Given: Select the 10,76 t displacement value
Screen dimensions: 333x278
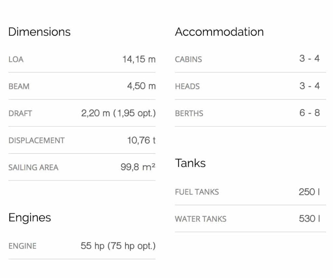Looking at the screenshot, I should point(141,140).
